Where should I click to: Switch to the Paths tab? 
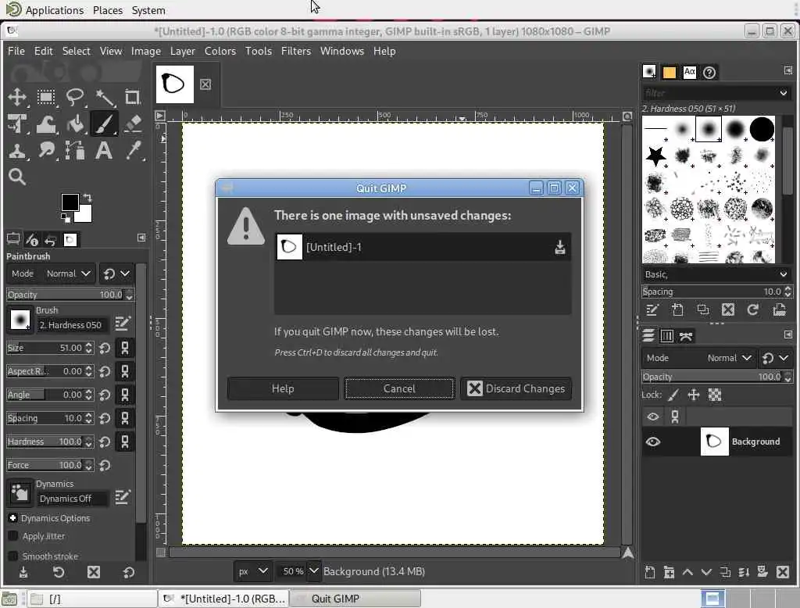point(686,336)
